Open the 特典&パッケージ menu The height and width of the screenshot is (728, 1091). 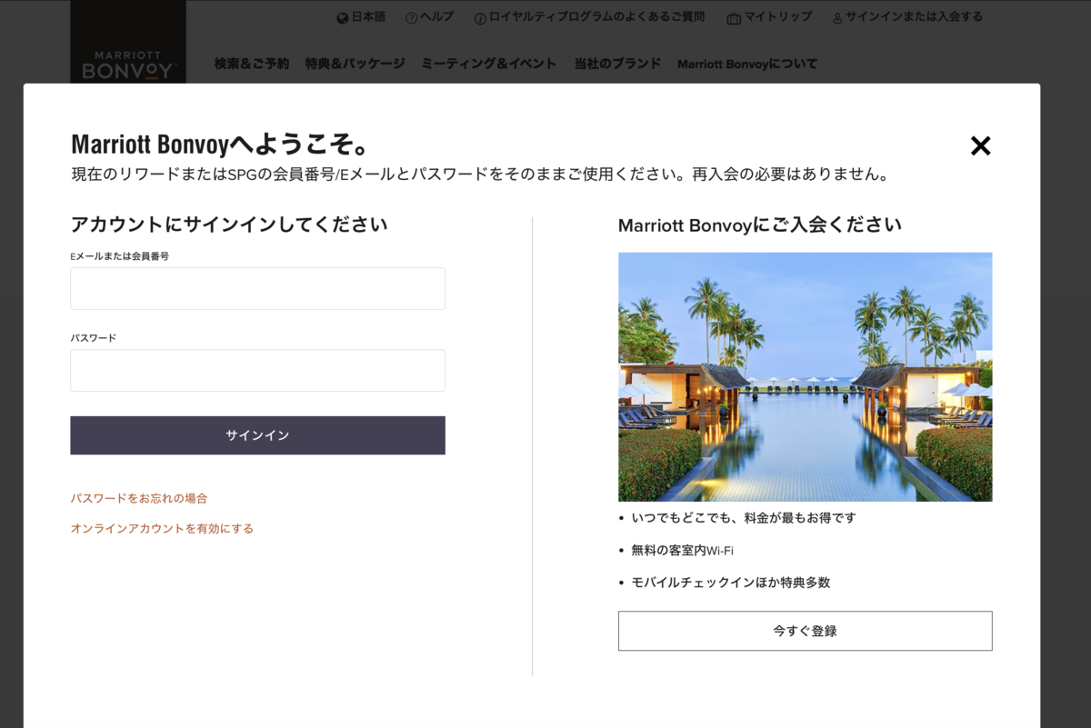coord(355,64)
